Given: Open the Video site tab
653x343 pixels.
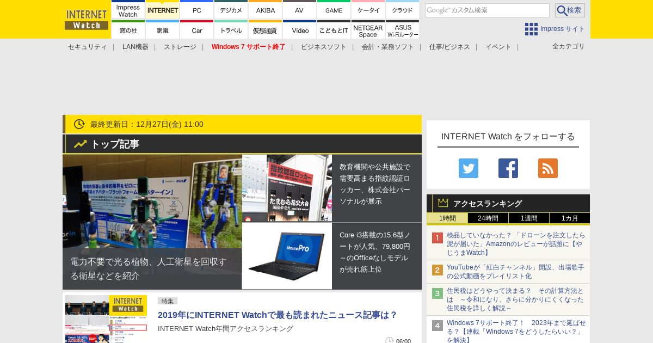Looking at the screenshot, I should (300, 29).
